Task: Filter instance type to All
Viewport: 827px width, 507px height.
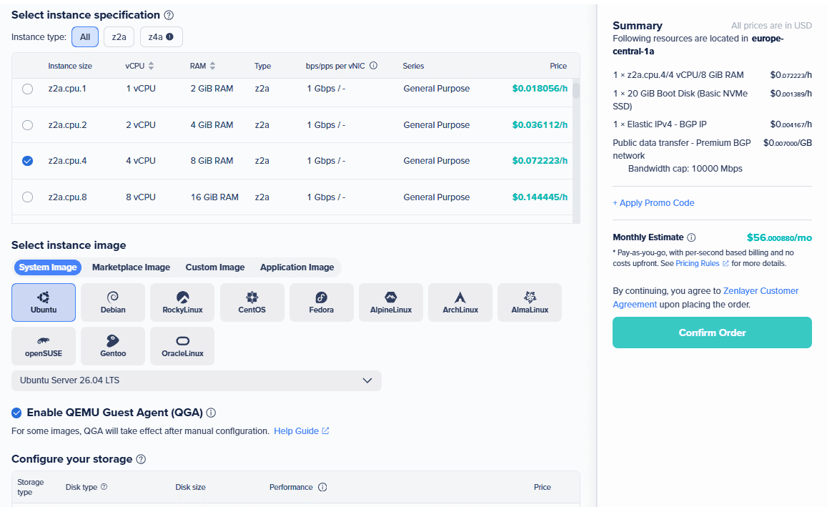Action: (85, 37)
